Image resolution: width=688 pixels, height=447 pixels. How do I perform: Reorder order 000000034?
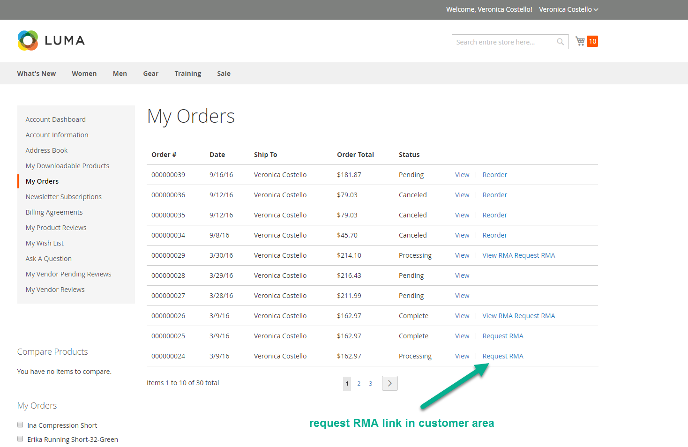(x=495, y=235)
